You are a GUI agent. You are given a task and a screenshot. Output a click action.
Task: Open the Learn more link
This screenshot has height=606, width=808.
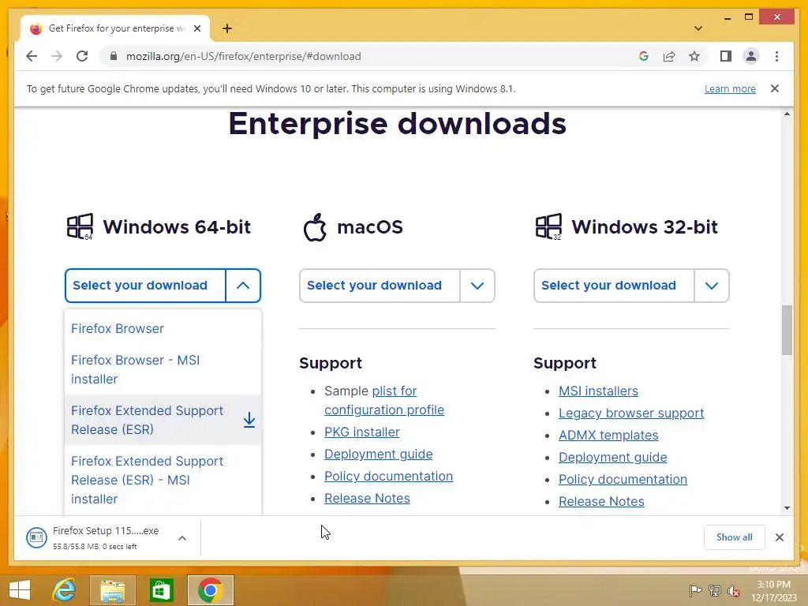tap(730, 88)
